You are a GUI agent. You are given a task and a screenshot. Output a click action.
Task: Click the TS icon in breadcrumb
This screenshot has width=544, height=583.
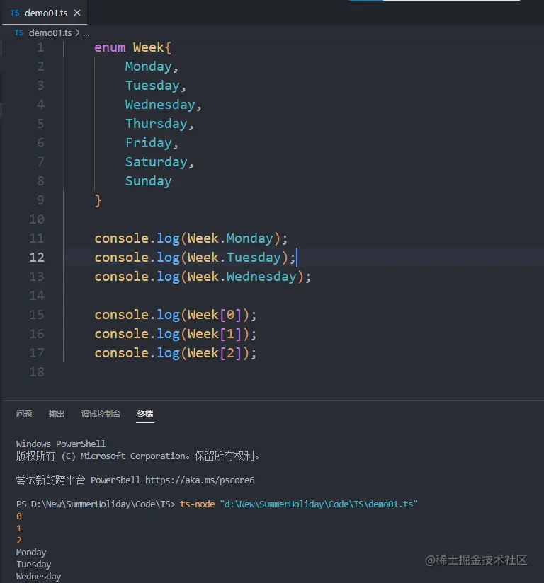click(19, 33)
